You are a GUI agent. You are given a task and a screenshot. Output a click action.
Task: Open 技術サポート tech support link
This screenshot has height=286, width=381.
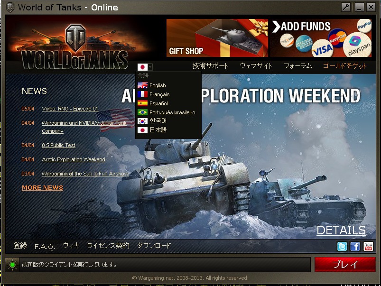coord(210,66)
